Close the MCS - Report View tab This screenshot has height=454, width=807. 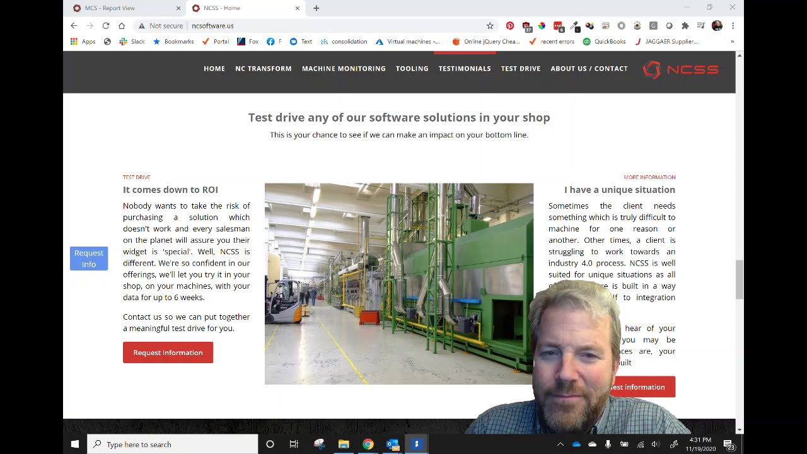pyautogui.click(x=178, y=8)
